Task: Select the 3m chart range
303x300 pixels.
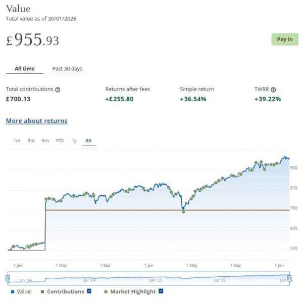Action: point(31,141)
